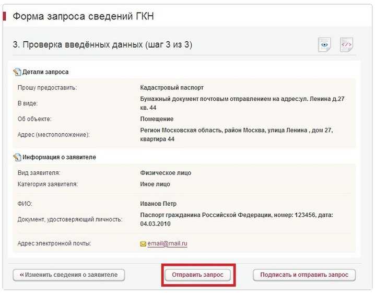The width and height of the screenshot is (375, 293).
Task: Click Подписать и отправить запрос button
Action: tap(304, 275)
